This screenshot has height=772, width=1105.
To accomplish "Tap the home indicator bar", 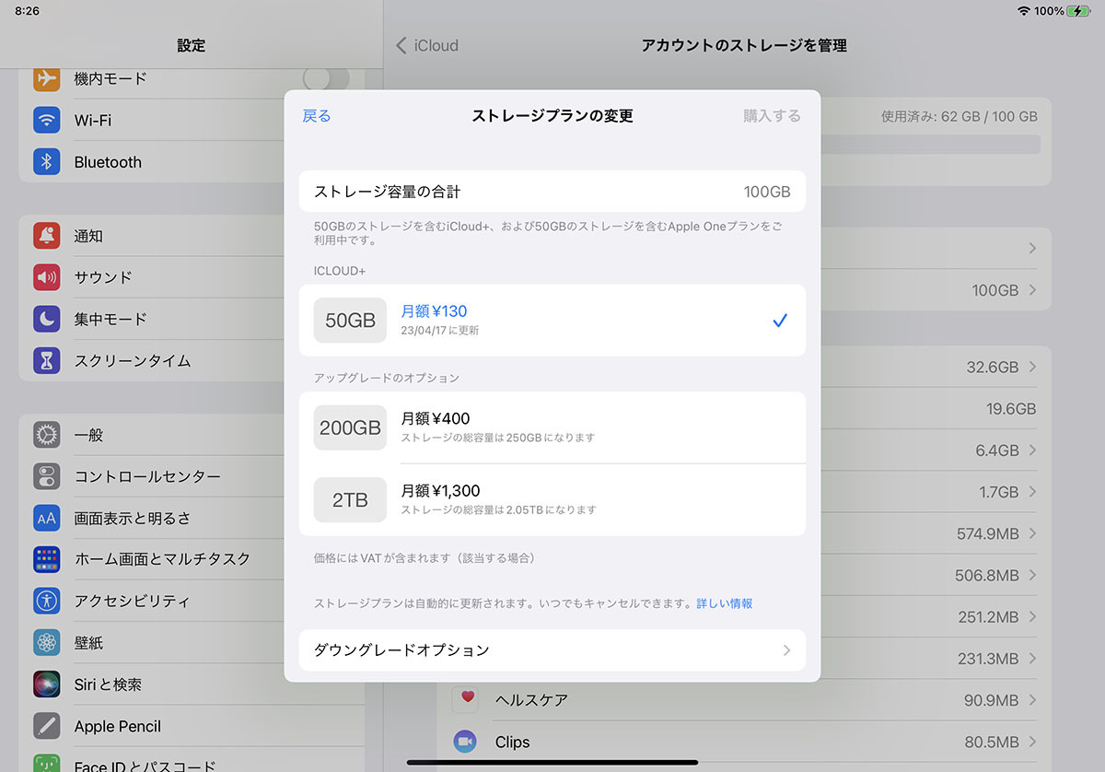I will [x=552, y=762].
